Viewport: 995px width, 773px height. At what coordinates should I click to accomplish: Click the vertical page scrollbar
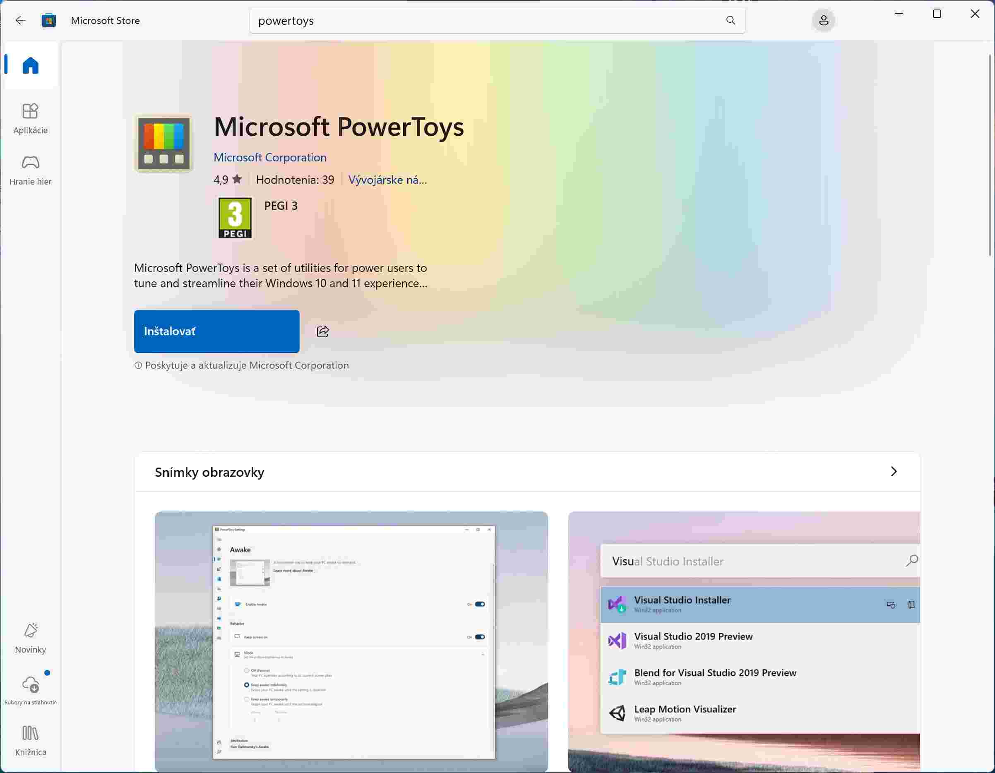pos(990,155)
